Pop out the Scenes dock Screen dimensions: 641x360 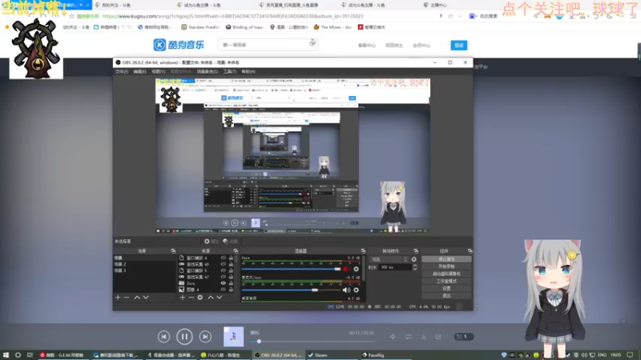[x=173, y=251]
